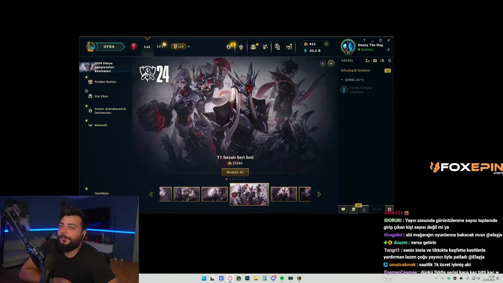Viewport: 503px width, 283px height.
Task: Collapse the GENEL (0/1) friends group
Action: [342, 80]
